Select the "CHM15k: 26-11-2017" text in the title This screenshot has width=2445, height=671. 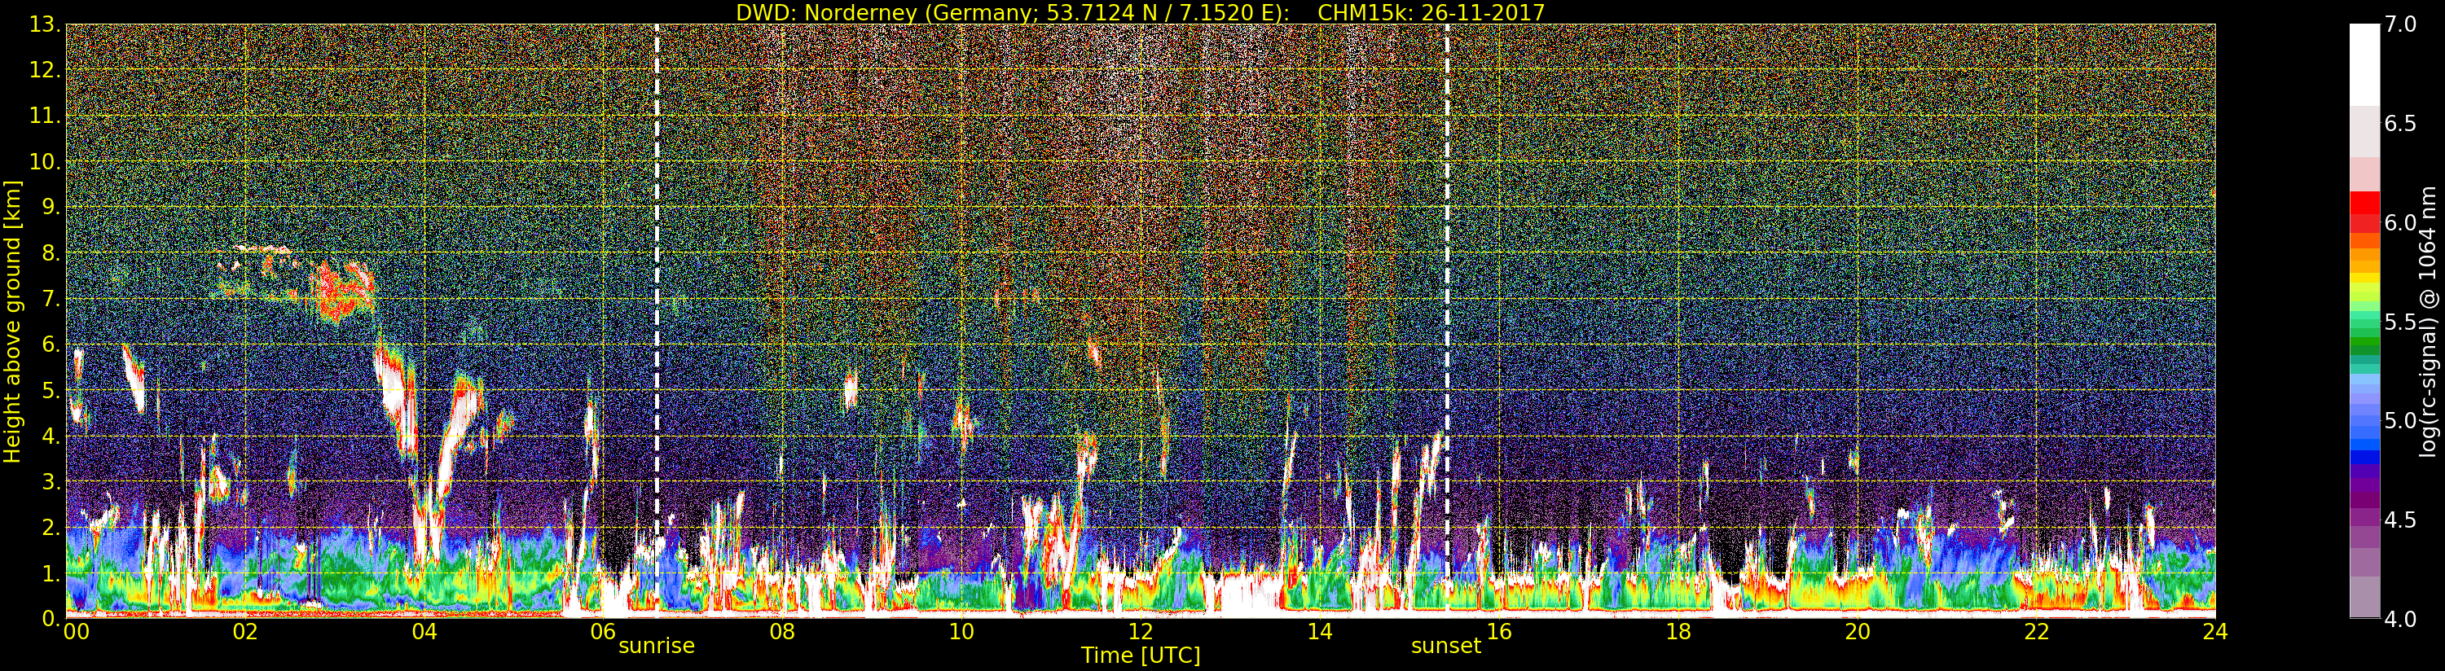(x=1431, y=12)
